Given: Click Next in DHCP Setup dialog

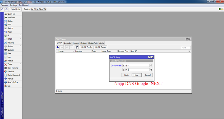Looking at the screenshot, I should click(x=136, y=75).
